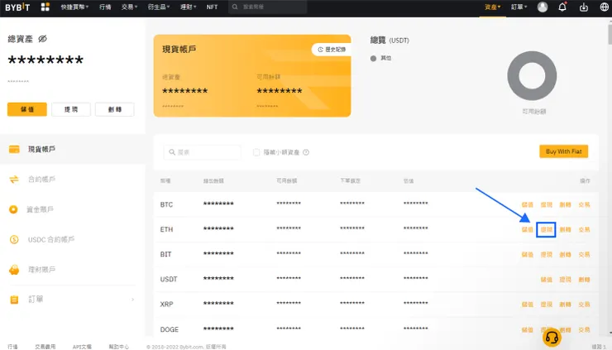The width and height of the screenshot is (612, 350).
Task: Select the 訂單 clipboard icon in sidebar
Action: (x=14, y=300)
